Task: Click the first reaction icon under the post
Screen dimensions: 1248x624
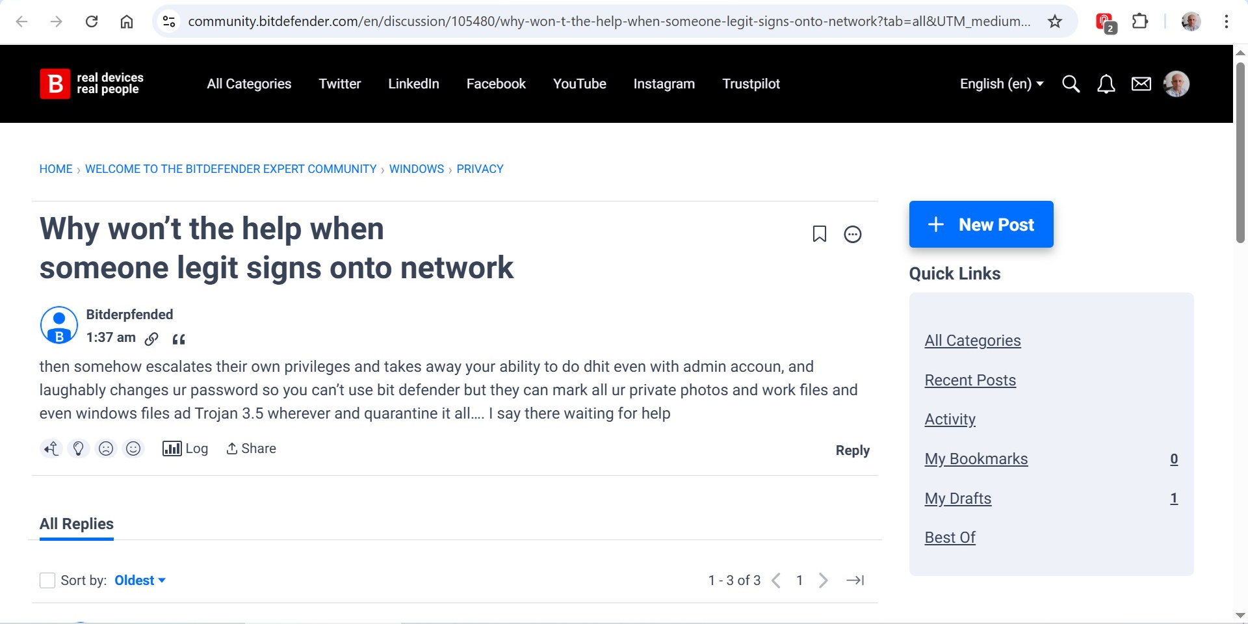Action: 51,448
